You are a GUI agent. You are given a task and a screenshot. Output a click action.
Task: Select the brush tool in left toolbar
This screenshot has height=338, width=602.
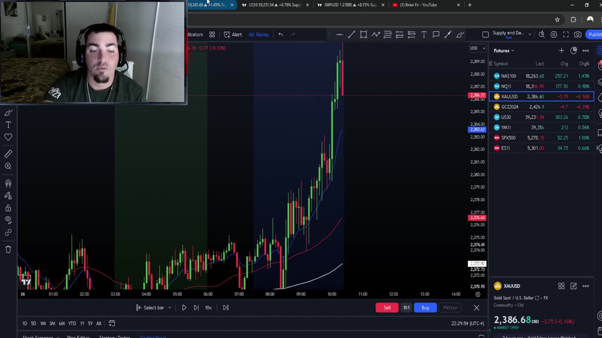8,113
